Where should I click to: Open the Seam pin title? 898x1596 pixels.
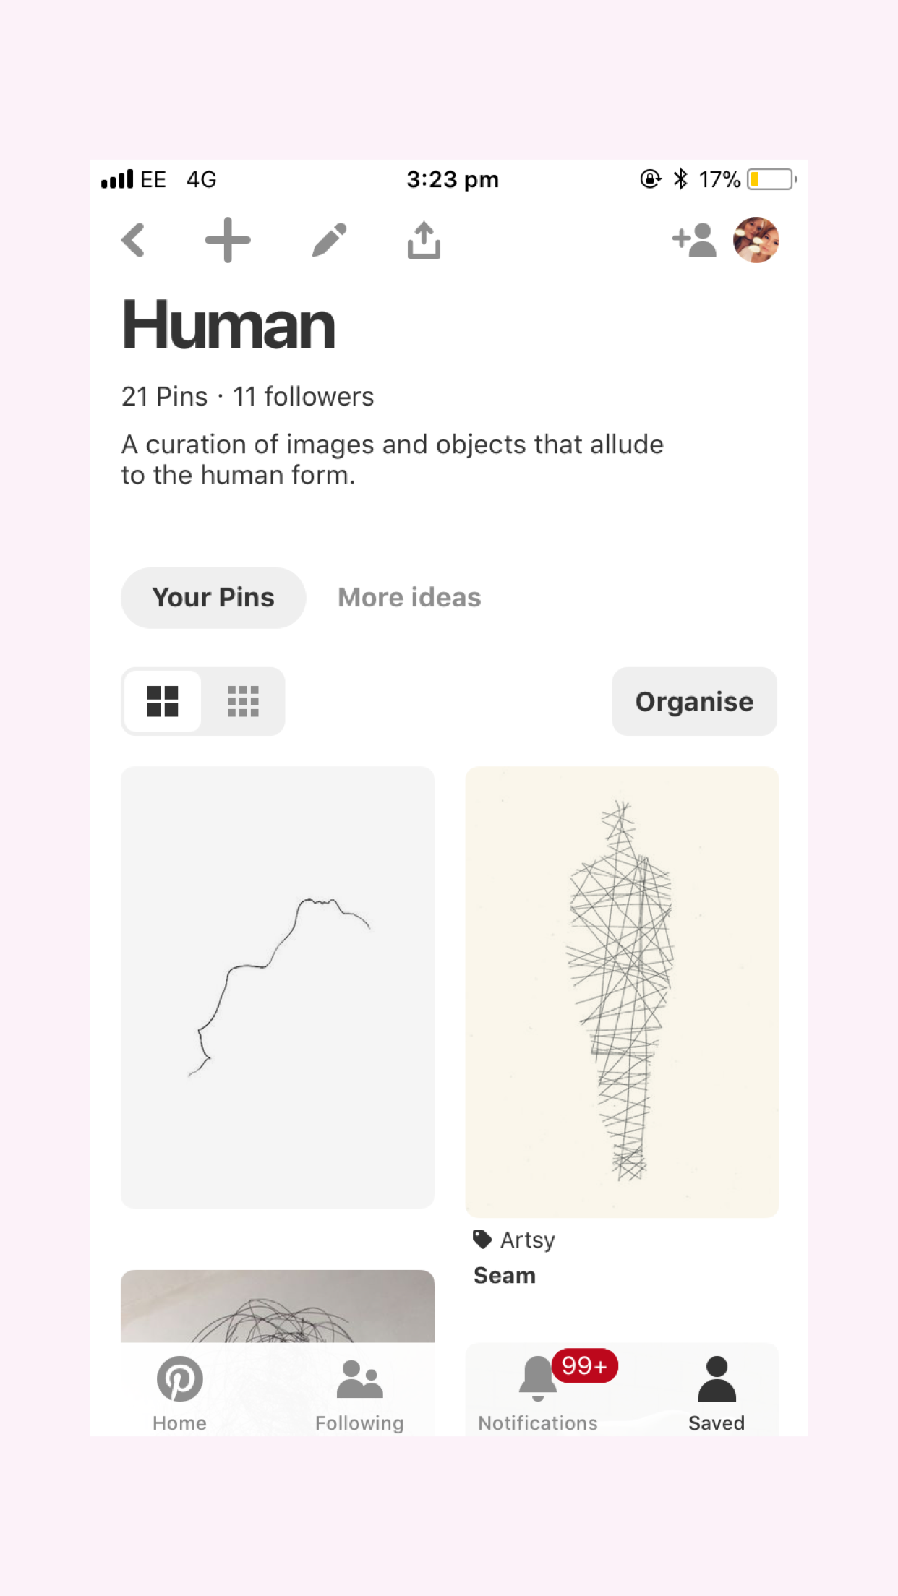coord(505,1276)
